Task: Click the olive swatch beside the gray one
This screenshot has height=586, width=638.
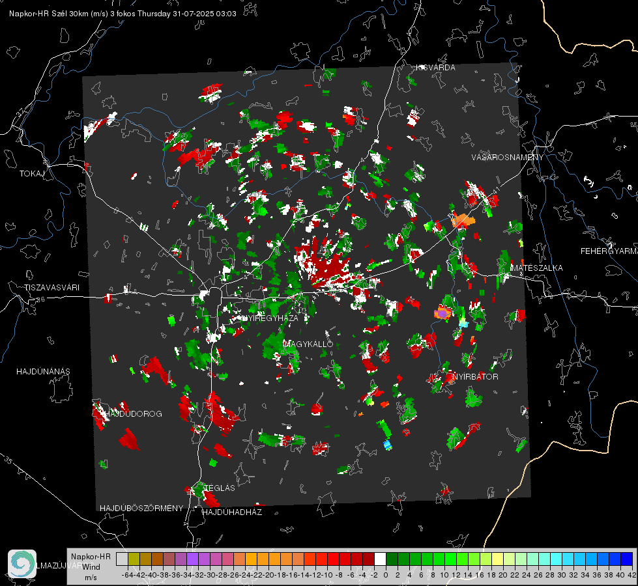Action: point(134,559)
